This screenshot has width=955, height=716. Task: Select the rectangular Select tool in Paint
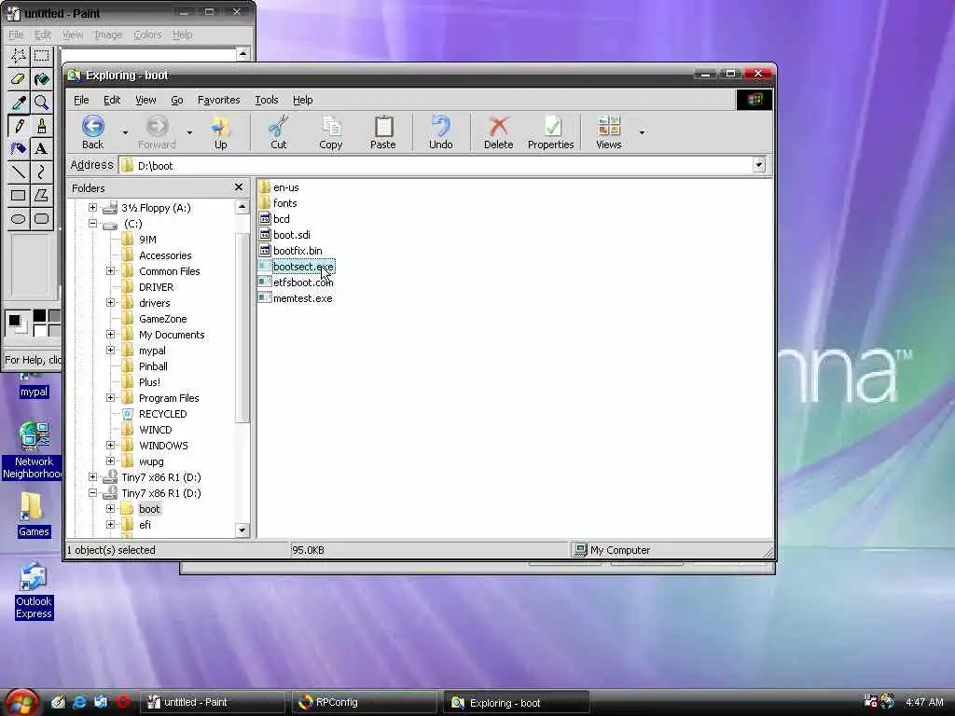click(x=41, y=56)
